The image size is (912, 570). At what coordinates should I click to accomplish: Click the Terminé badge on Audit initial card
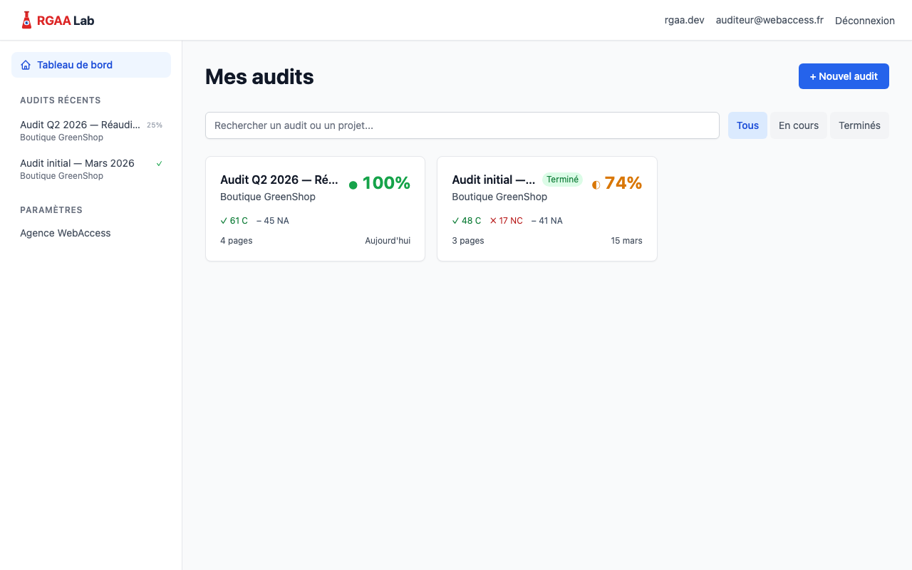(x=562, y=179)
